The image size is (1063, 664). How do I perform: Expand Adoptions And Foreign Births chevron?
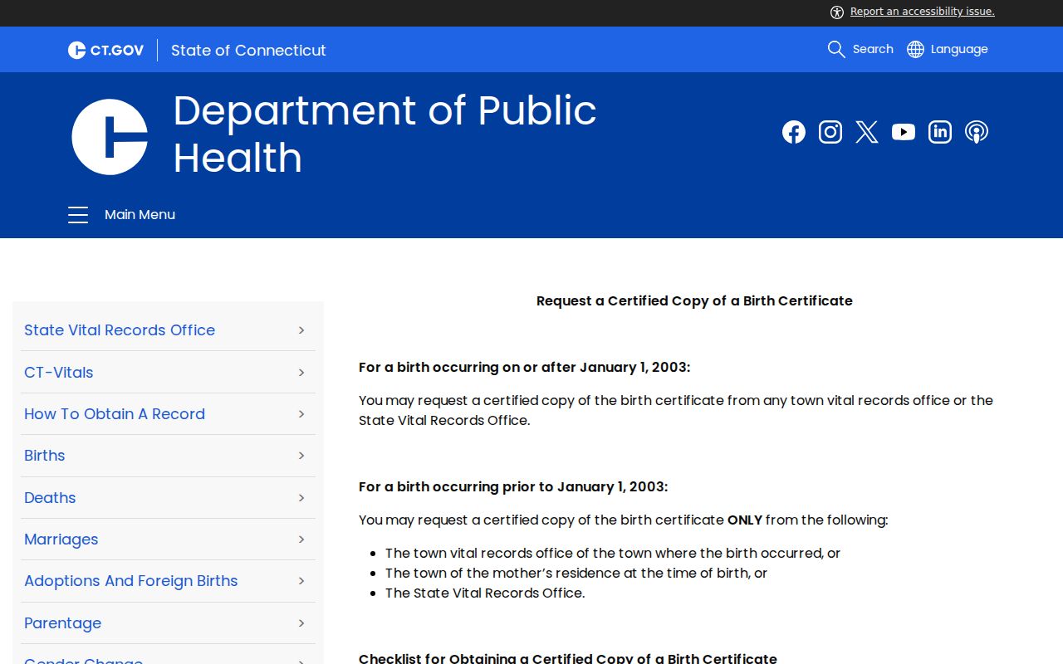click(301, 581)
